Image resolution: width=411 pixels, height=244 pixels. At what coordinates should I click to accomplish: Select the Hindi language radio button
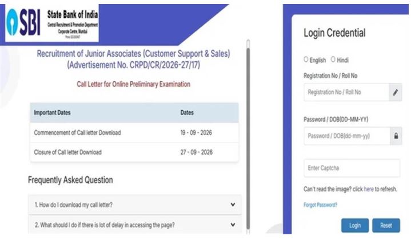point(333,60)
